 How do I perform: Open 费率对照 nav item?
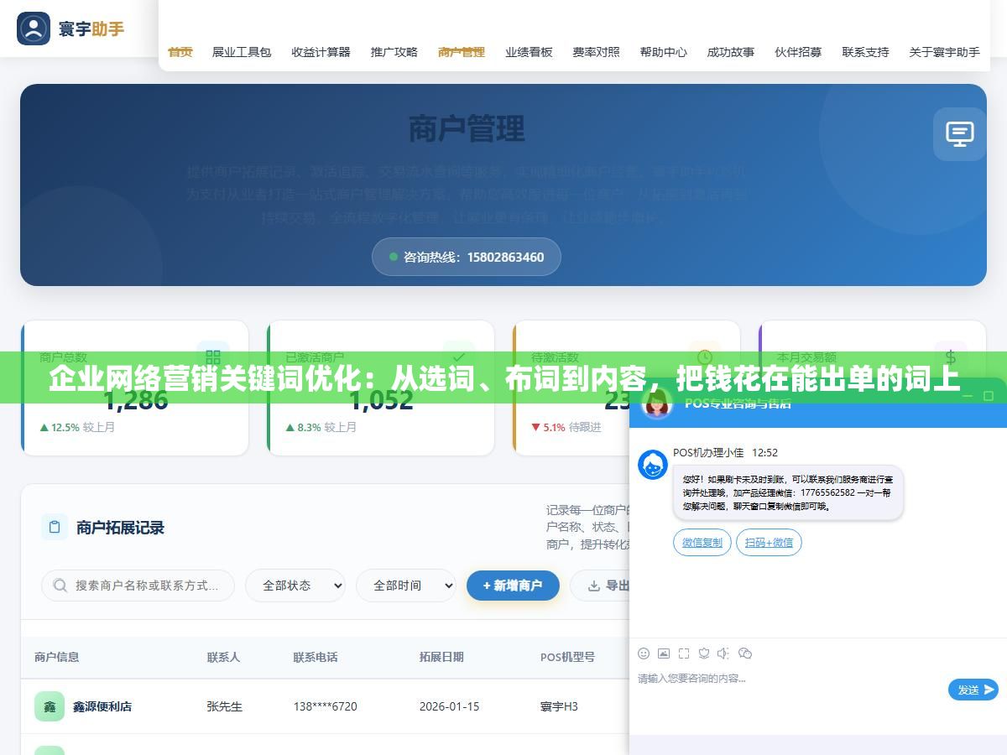coord(597,52)
